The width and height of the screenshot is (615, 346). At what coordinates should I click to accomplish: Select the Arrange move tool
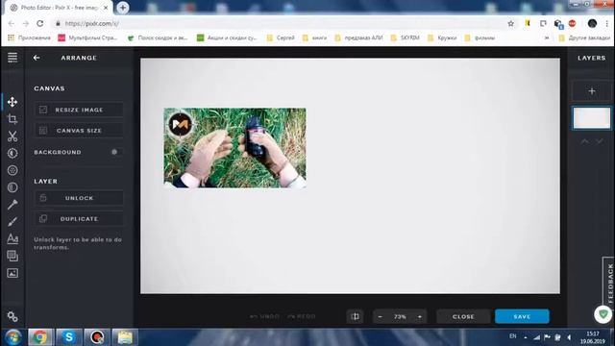(12, 102)
